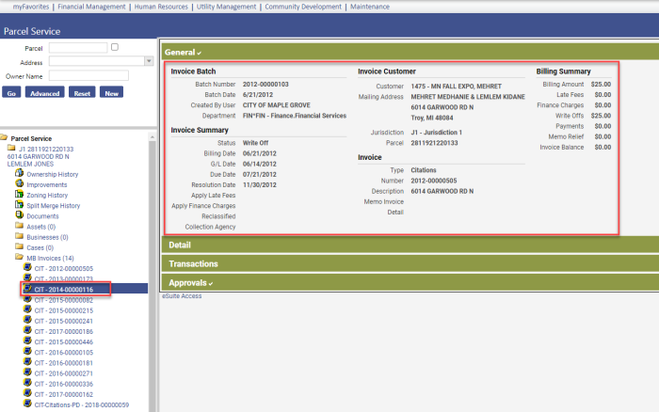659x412 pixels.
Task: Click invoice icon for CIT - 2015-00000215
Action: pos(27,309)
